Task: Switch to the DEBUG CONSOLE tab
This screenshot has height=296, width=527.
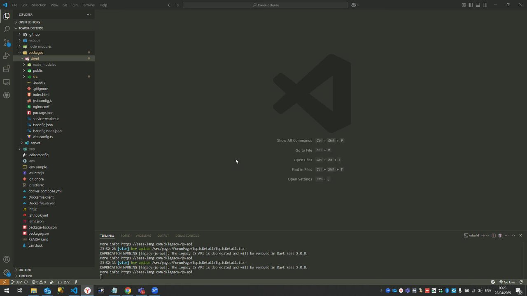Action: point(187,236)
